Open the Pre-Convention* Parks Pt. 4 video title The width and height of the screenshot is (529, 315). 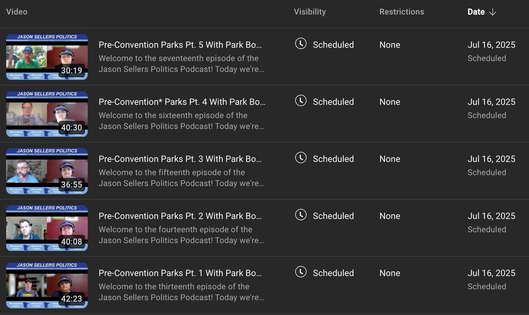182,102
